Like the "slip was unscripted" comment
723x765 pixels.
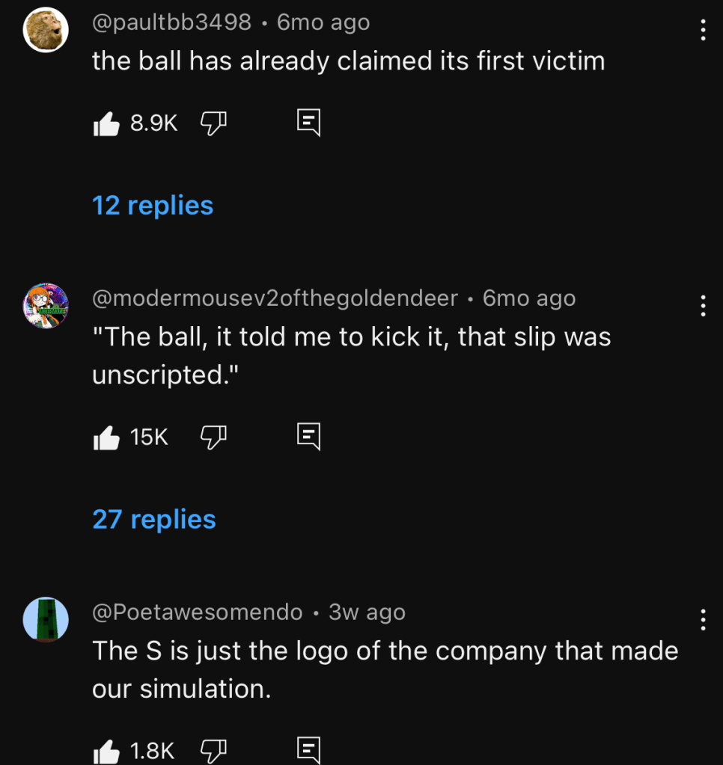coord(106,437)
